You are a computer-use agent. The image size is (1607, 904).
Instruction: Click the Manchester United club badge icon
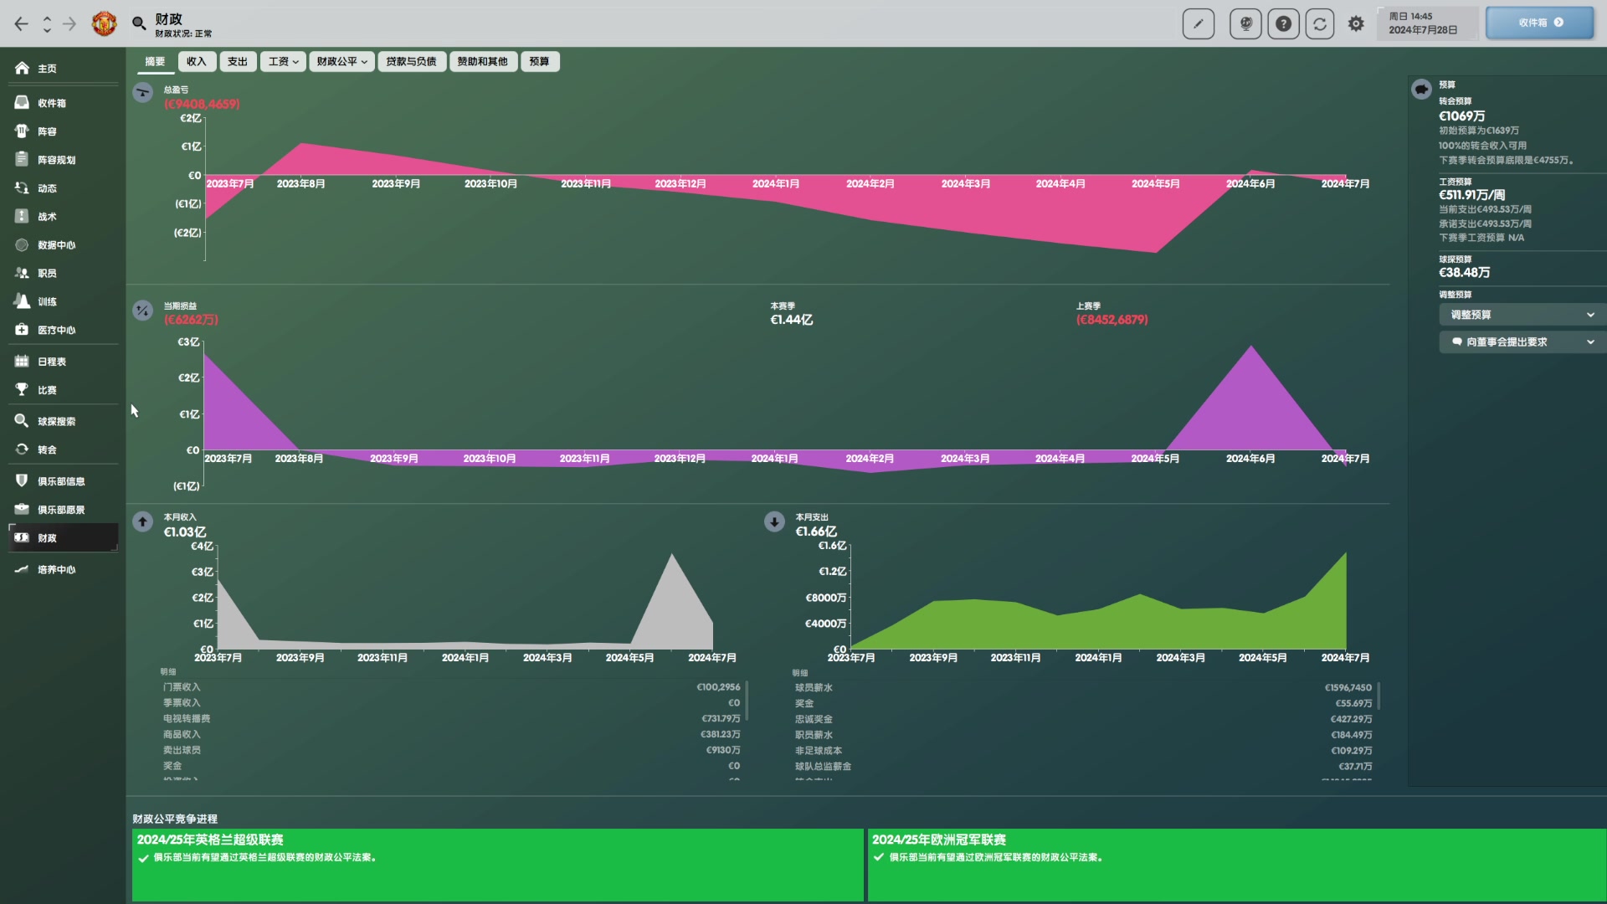click(104, 23)
